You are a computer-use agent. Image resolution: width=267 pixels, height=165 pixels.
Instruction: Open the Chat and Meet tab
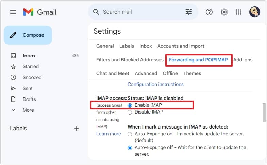113,73
